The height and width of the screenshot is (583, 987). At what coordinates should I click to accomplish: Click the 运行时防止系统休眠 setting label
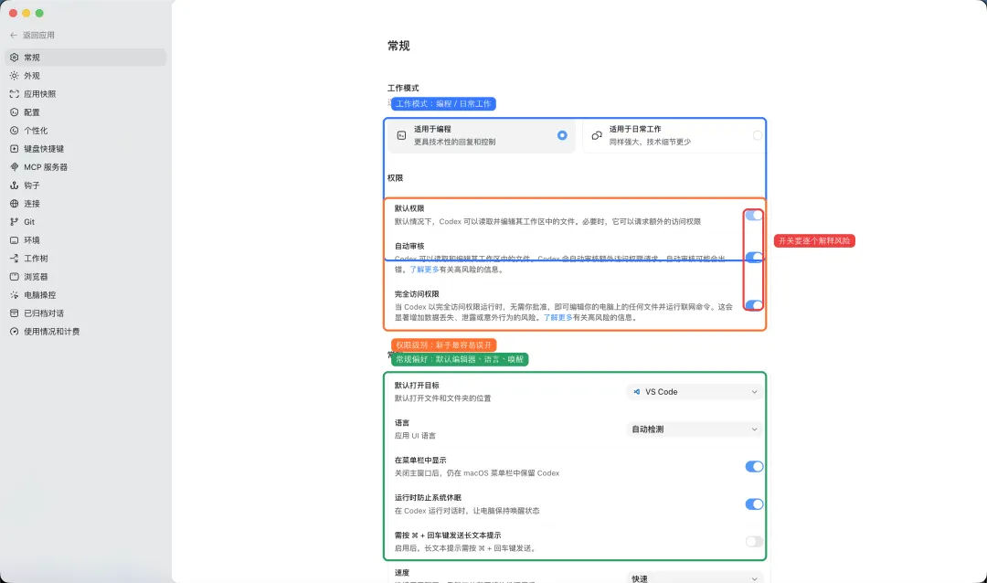pos(428,498)
